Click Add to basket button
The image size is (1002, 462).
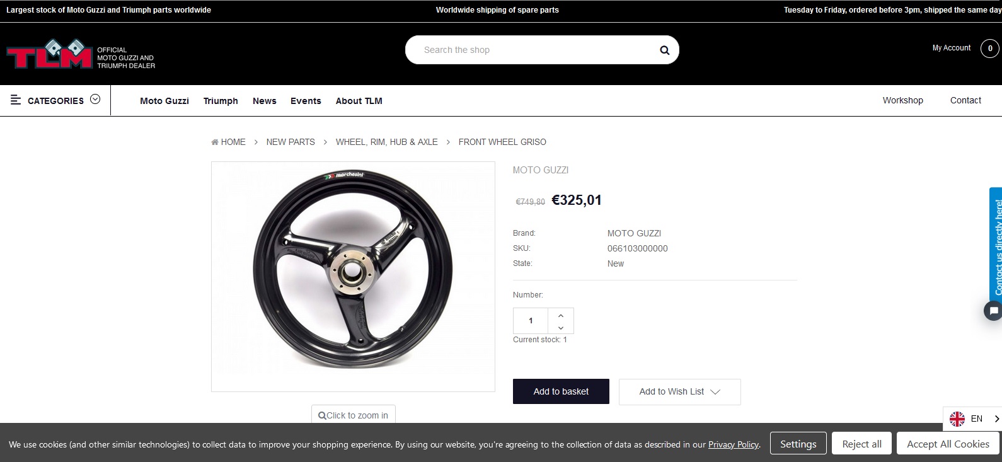click(x=561, y=391)
